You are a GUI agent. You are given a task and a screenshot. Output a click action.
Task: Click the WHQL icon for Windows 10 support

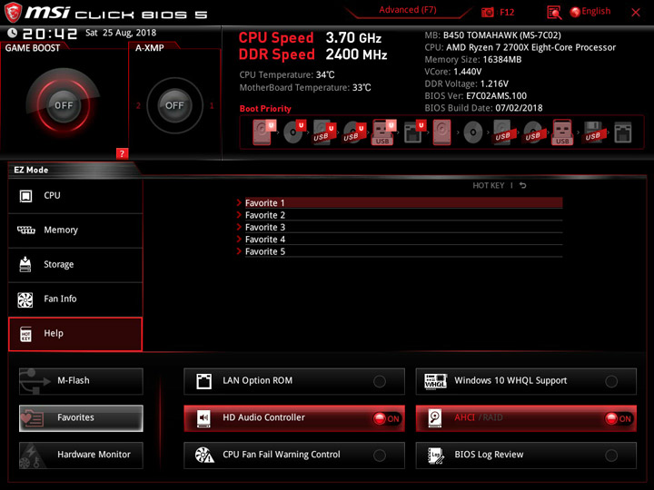(435, 381)
